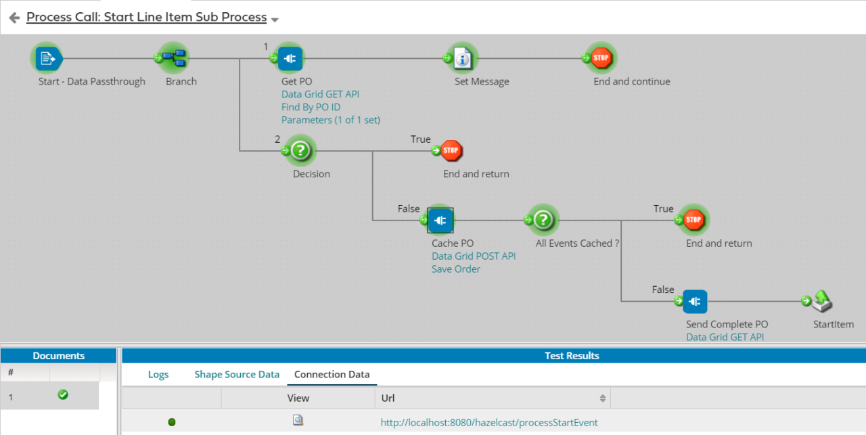
Task: Open the document viewer magnifier in View column
Action: pyautogui.click(x=298, y=420)
